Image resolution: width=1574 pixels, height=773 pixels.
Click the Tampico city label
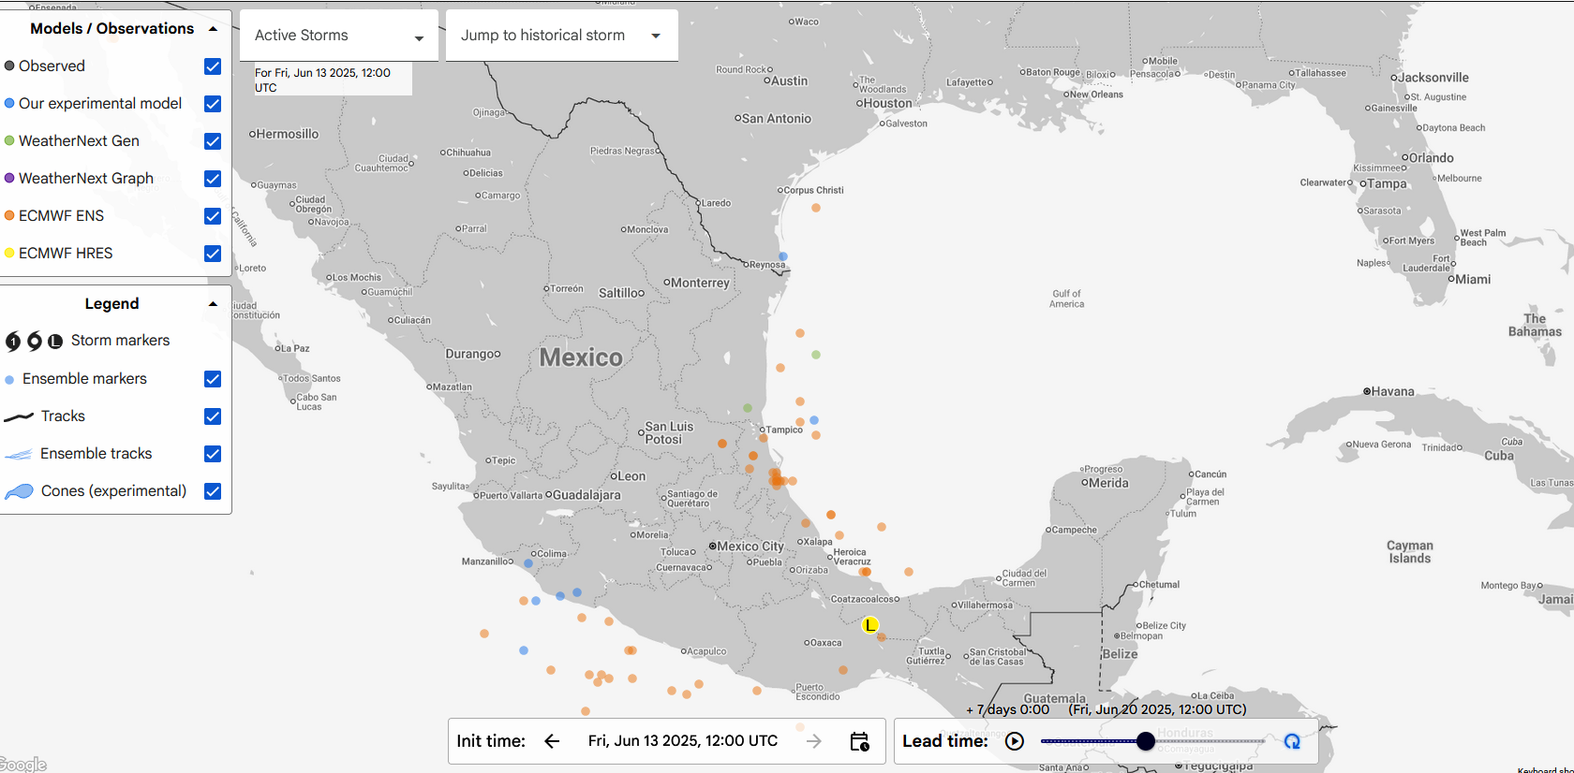coord(784,430)
